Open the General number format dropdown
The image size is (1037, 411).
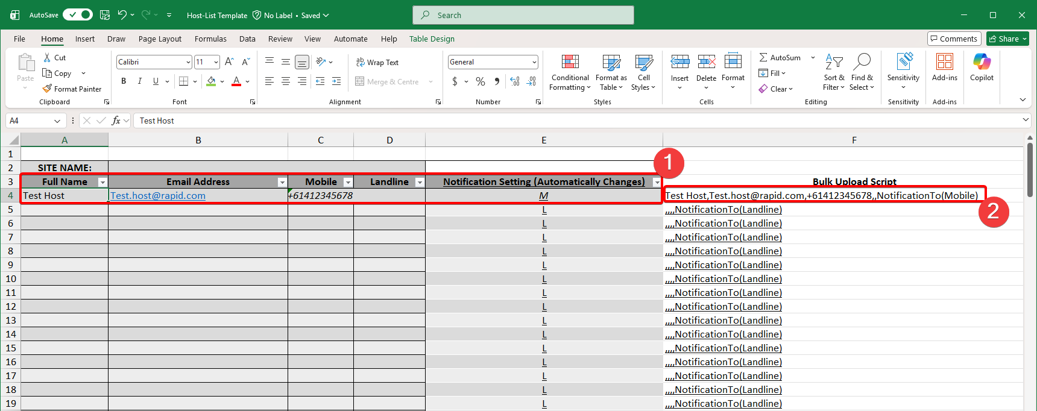(534, 62)
